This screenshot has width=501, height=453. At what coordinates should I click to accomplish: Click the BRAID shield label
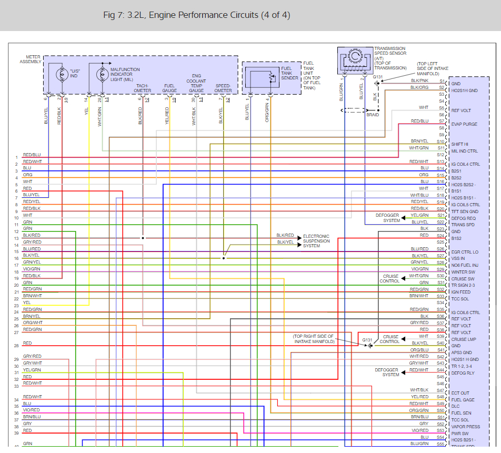click(x=373, y=115)
